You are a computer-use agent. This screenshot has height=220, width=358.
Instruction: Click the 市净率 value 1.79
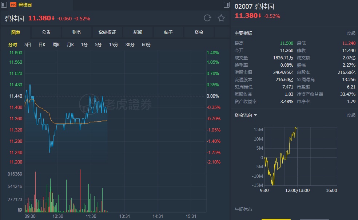pos(351,102)
